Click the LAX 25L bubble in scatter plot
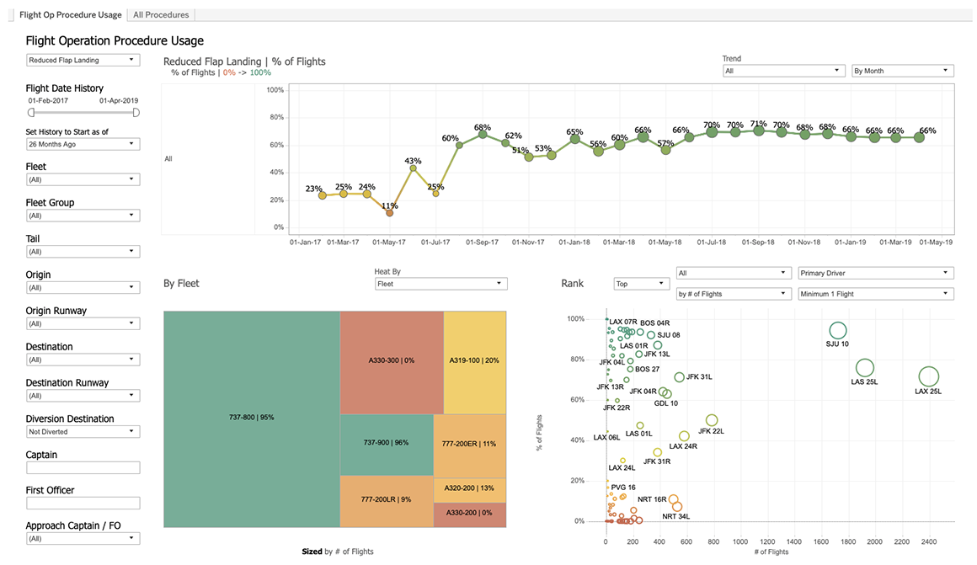 pyautogui.click(x=928, y=376)
